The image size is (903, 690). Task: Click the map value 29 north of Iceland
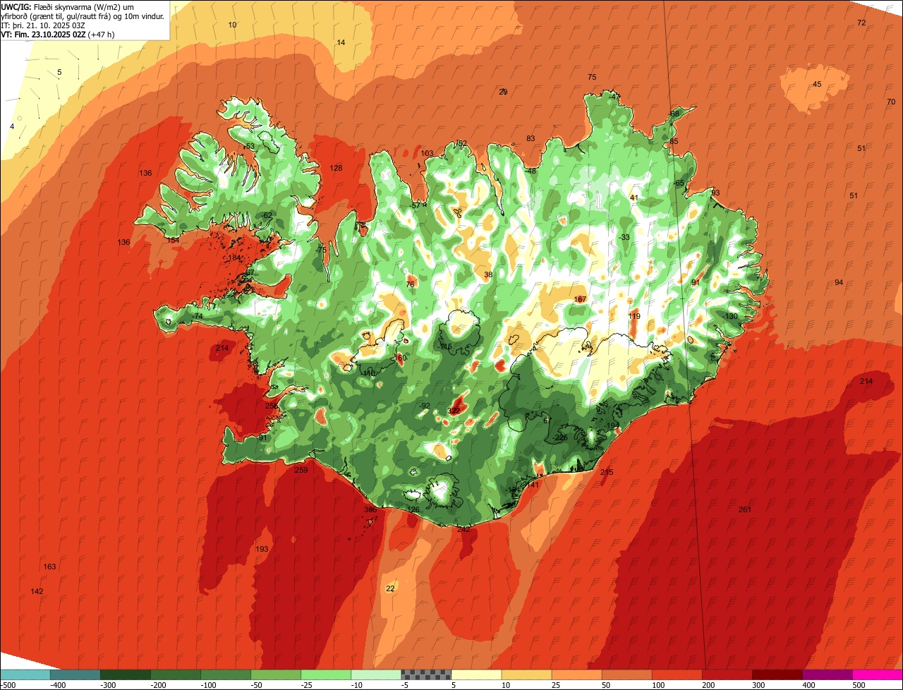[503, 92]
